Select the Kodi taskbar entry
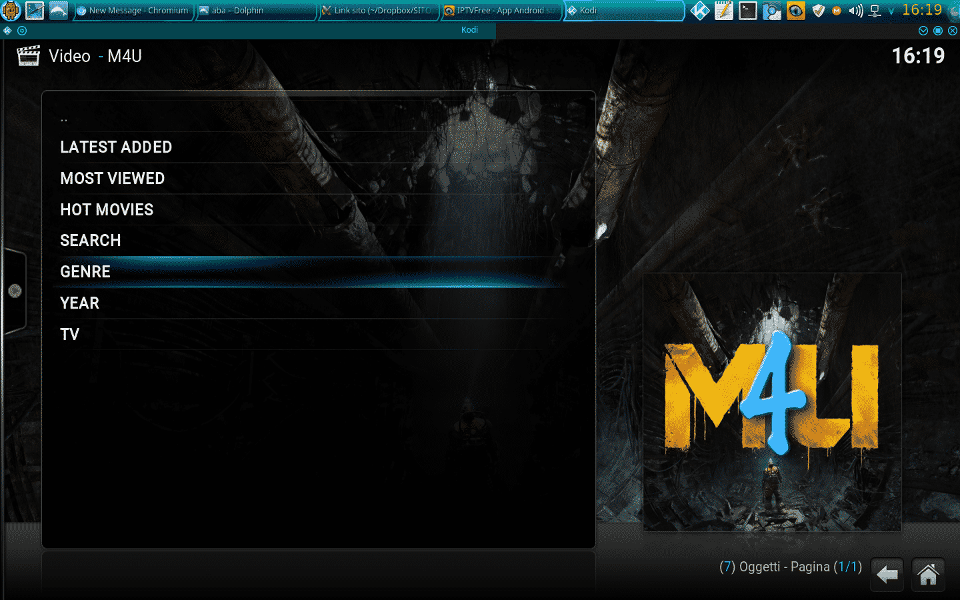This screenshot has height=600, width=960. pos(624,11)
